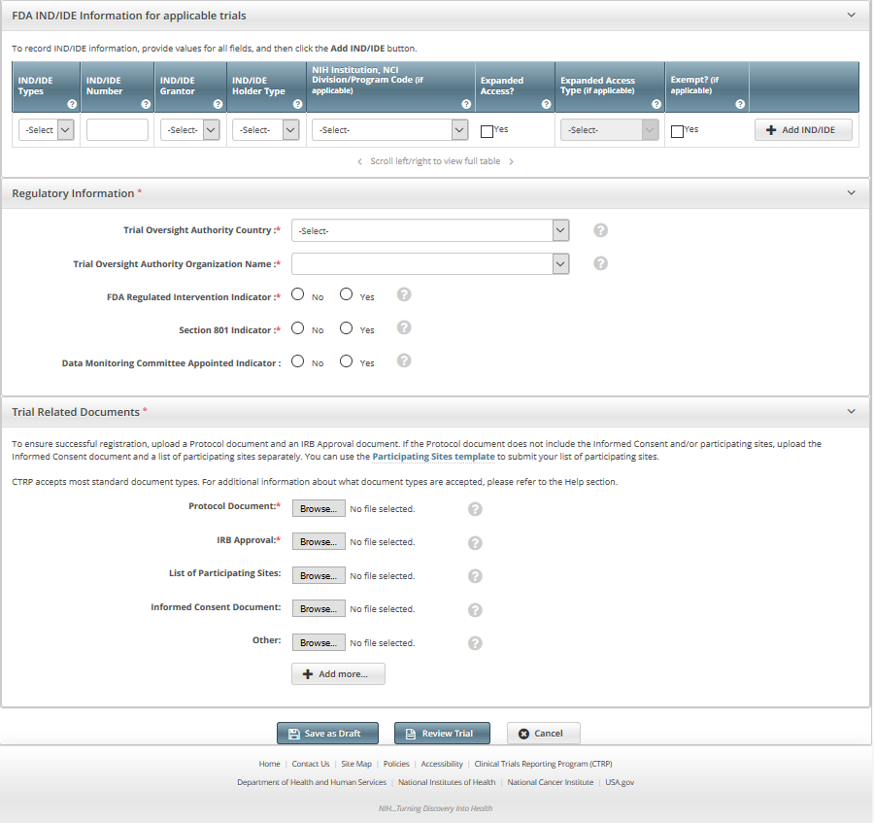Show help for List of Participating Sites upload
Screen dimensions: 874x823
pos(475,576)
